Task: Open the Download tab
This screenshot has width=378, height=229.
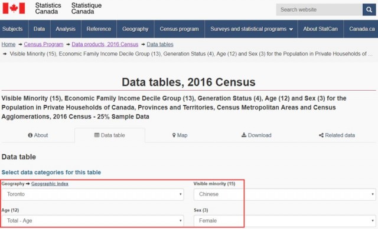Action: (256, 135)
